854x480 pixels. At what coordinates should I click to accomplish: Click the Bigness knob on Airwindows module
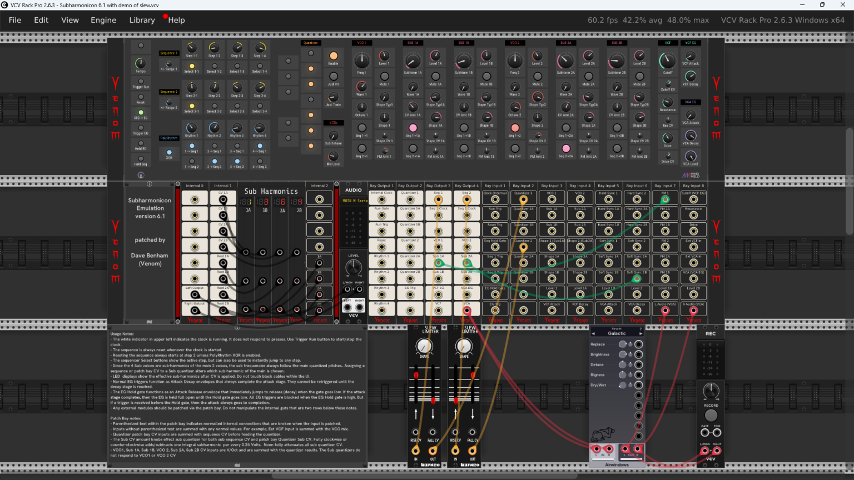point(623,374)
